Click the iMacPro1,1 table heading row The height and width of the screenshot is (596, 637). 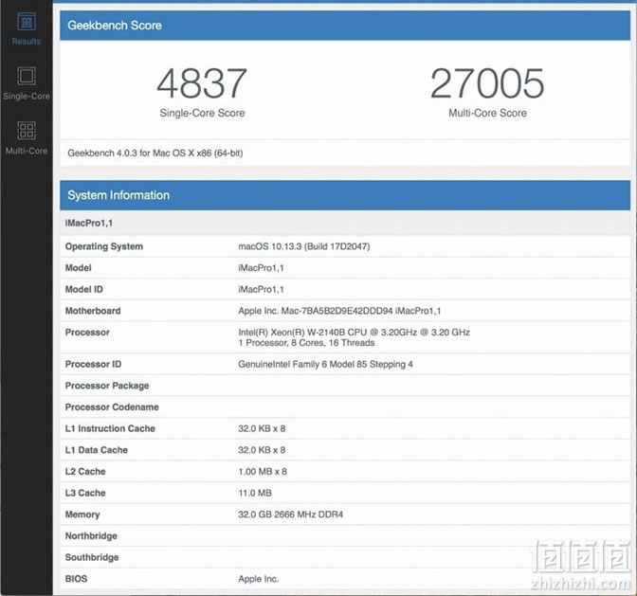point(345,223)
